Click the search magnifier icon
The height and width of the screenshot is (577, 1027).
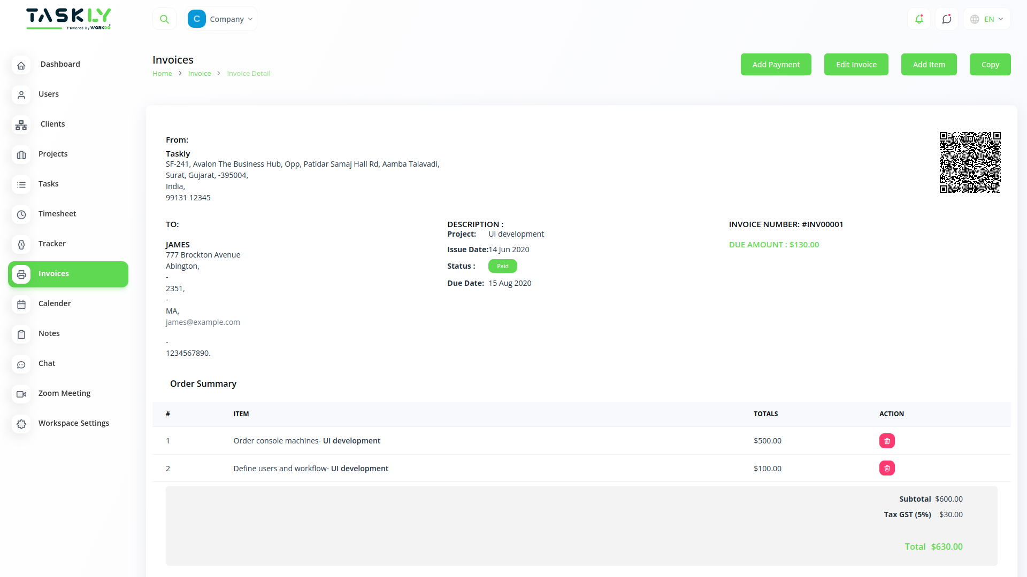click(164, 19)
